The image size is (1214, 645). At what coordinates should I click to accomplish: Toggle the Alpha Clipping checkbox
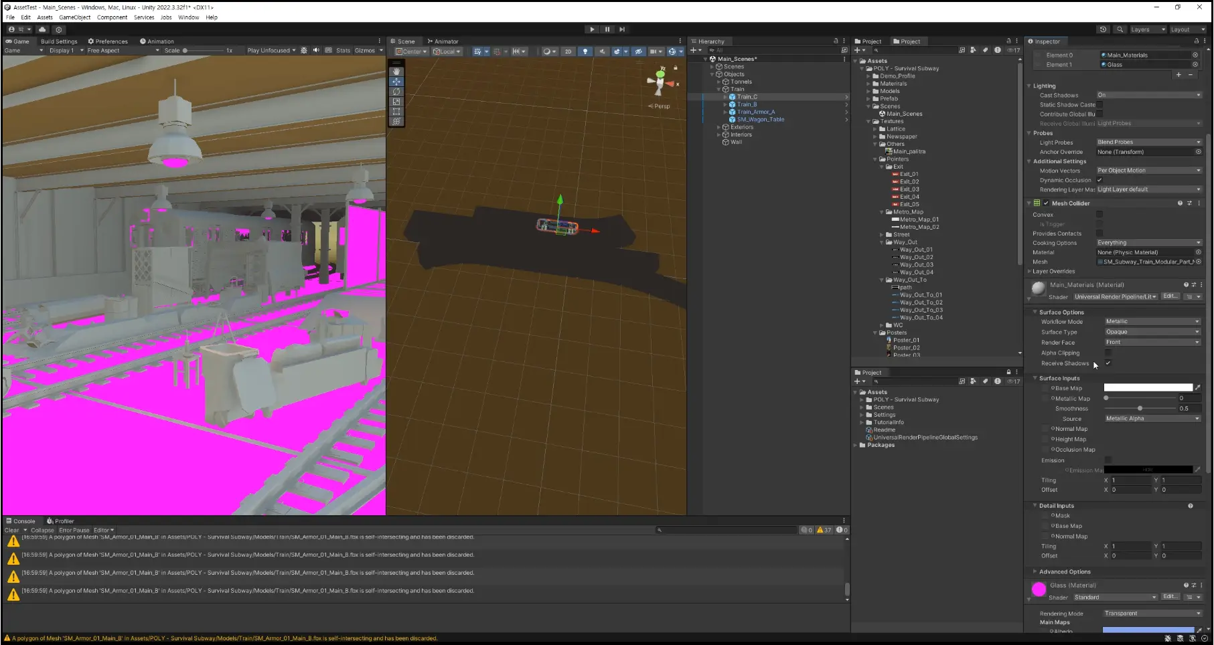point(1108,353)
